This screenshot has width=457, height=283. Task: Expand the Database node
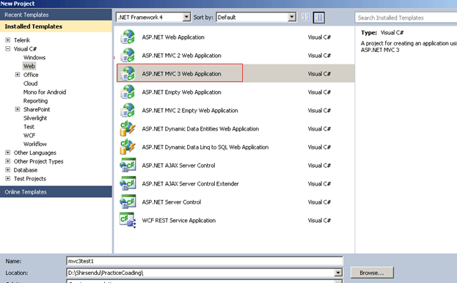8,170
